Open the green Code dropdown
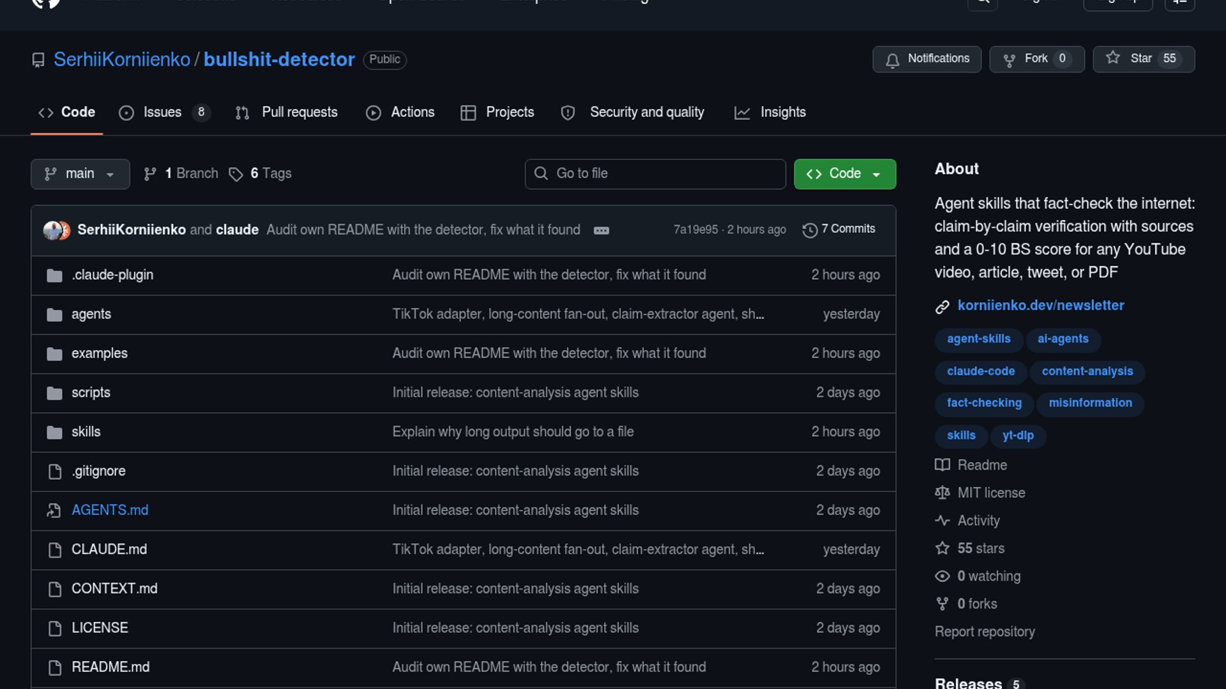The height and width of the screenshot is (689, 1226). pyautogui.click(x=845, y=174)
